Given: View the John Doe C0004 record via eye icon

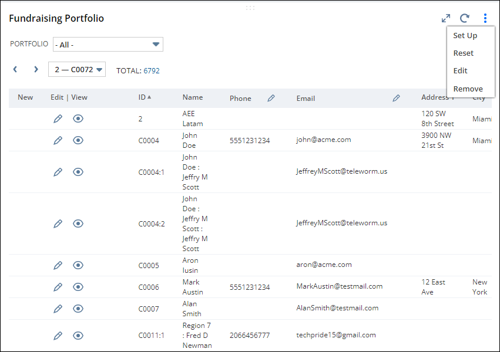Looking at the screenshot, I should (78, 140).
